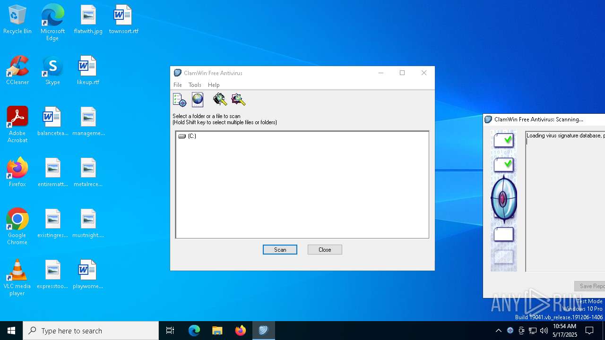Select the likeup.rtf desktop file
The image size is (605, 340).
[88, 71]
